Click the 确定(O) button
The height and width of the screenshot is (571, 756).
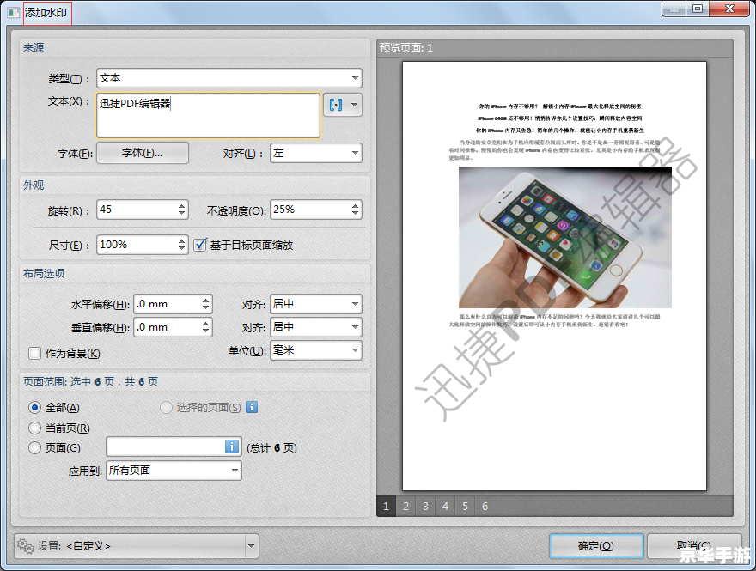(x=596, y=546)
